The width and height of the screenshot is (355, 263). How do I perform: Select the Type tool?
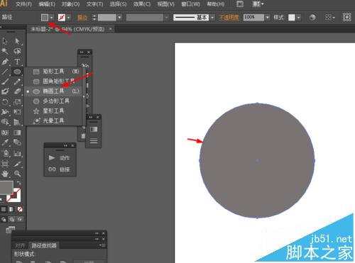17,62
